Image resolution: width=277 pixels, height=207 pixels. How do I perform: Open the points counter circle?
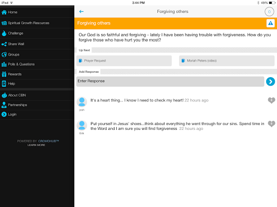click(x=269, y=12)
